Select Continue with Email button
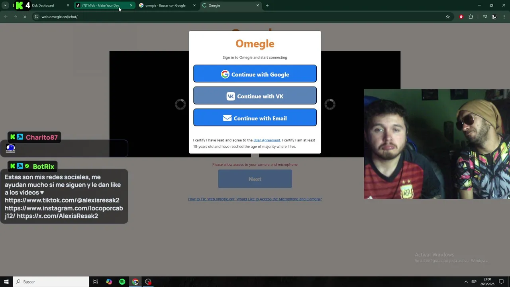Image resolution: width=510 pixels, height=287 pixels. pos(255,118)
